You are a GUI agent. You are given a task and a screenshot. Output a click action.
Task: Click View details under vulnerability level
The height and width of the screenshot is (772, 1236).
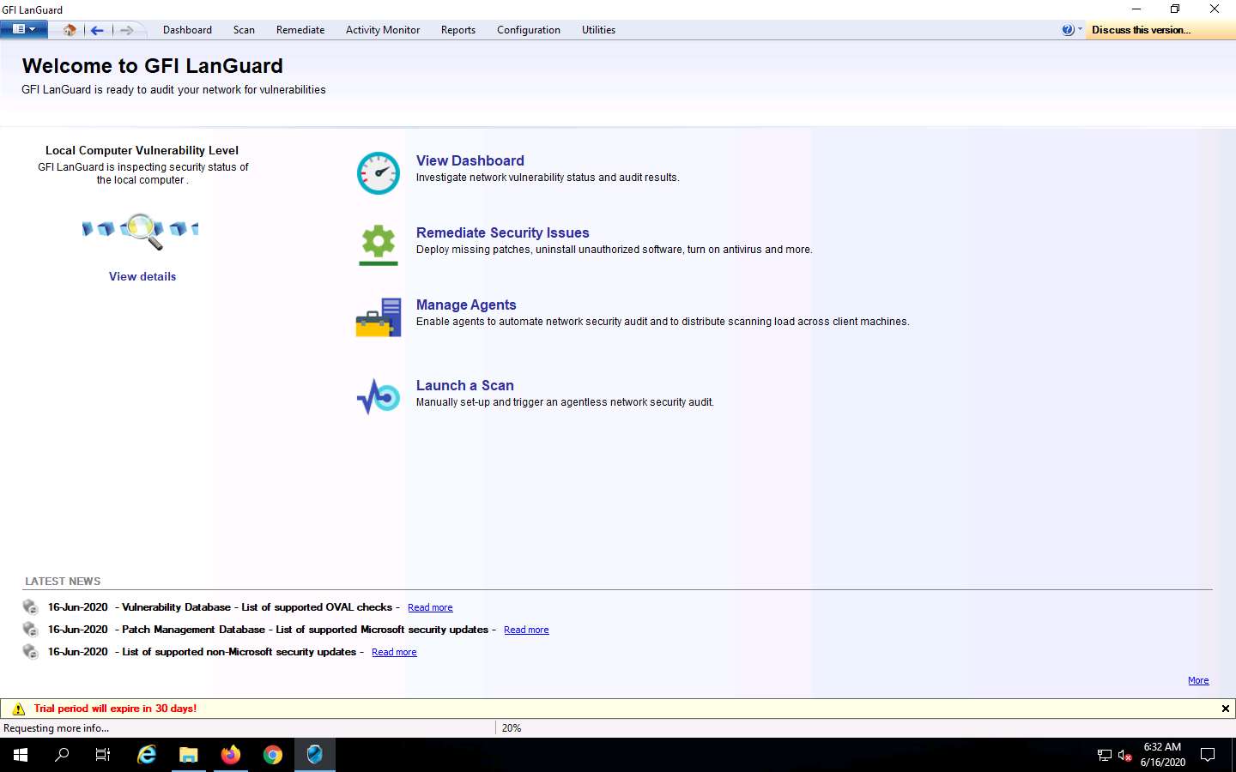(142, 276)
